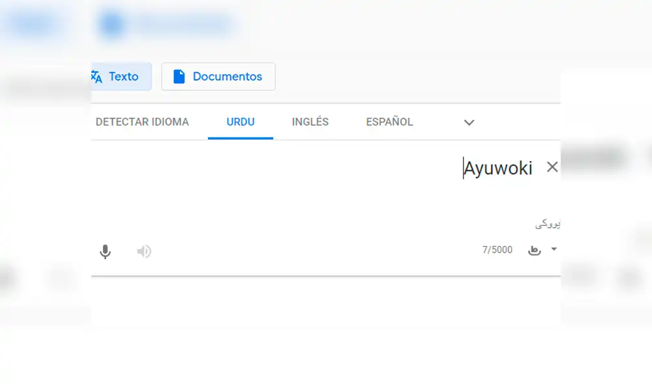
Task: Expand more languages with the chevron
Action: [468, 122]
